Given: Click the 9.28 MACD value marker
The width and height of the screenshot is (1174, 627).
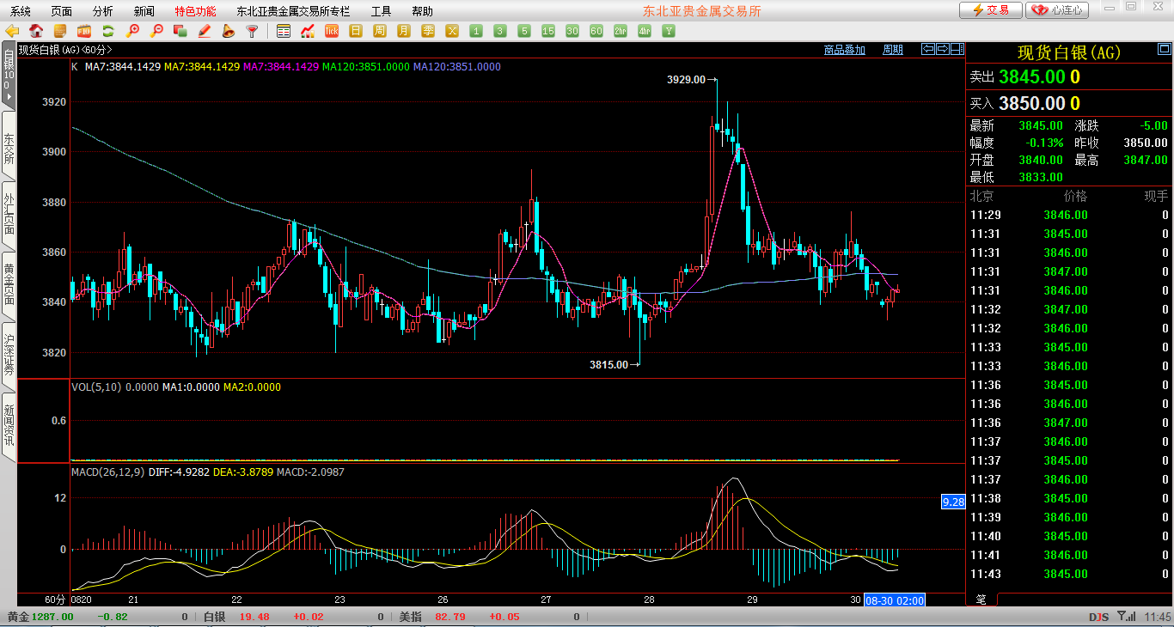Looking at the screenshot, I should point(953,502).
